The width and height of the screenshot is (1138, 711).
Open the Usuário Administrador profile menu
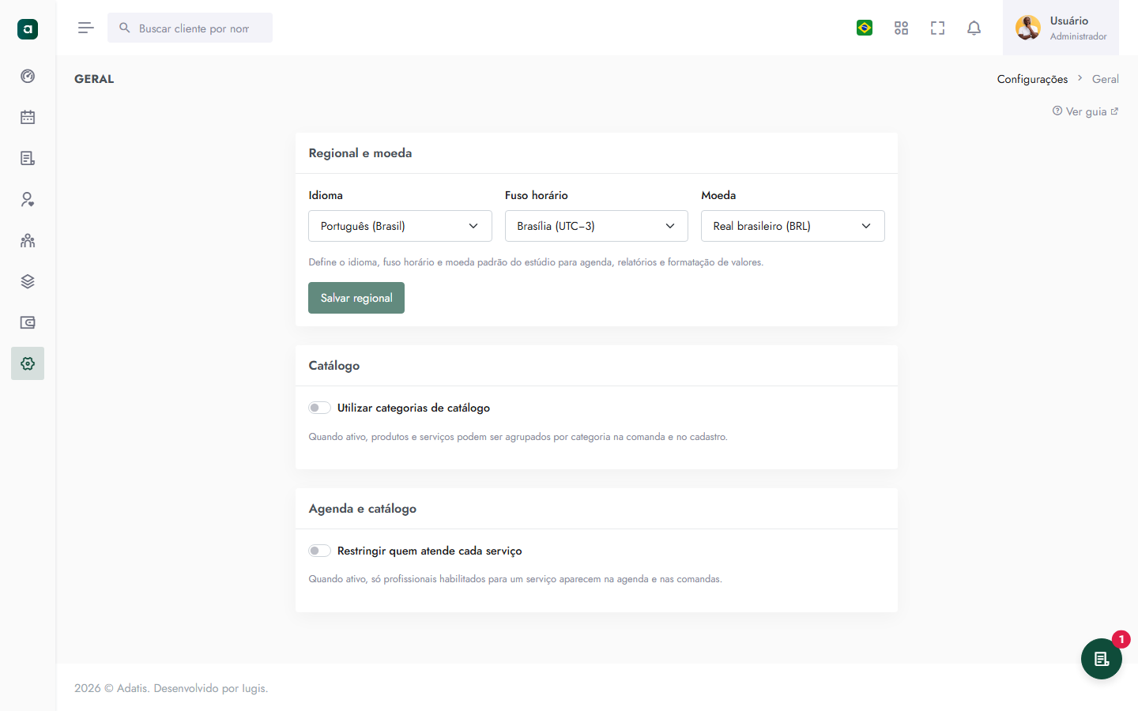[x=1061, y=28]
